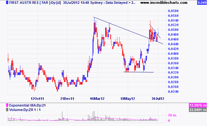Click the 50 m volume axis label
This screenshot has height=126, width=207.
pos(172,115)
